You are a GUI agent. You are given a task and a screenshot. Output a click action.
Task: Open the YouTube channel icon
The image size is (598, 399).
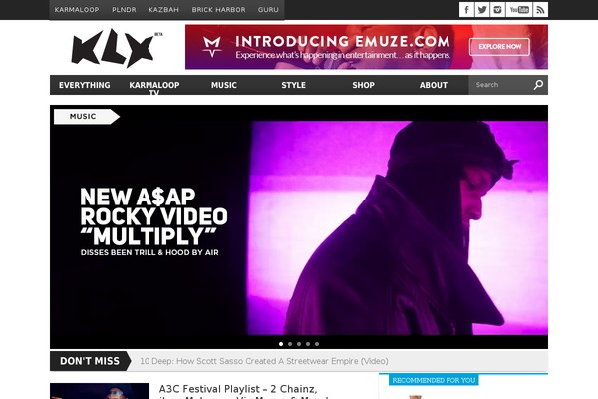(x=519, y=10)
